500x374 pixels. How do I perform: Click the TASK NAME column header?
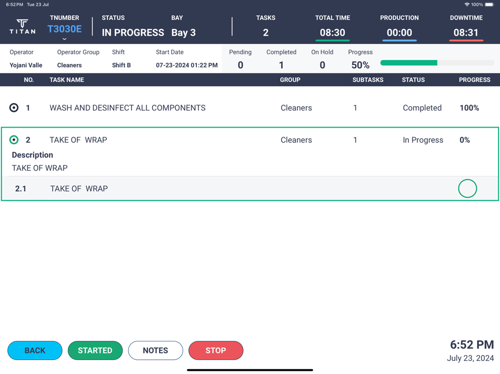pyautogui.click(x=67, y=80)
